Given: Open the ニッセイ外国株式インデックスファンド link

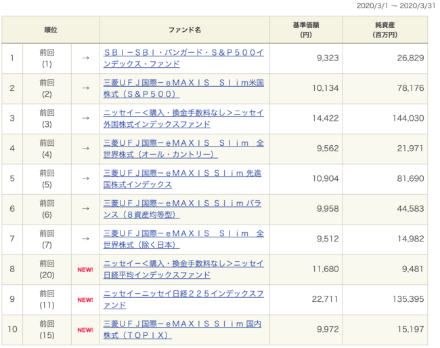Looking at the screenshot, I should [183, 118].
